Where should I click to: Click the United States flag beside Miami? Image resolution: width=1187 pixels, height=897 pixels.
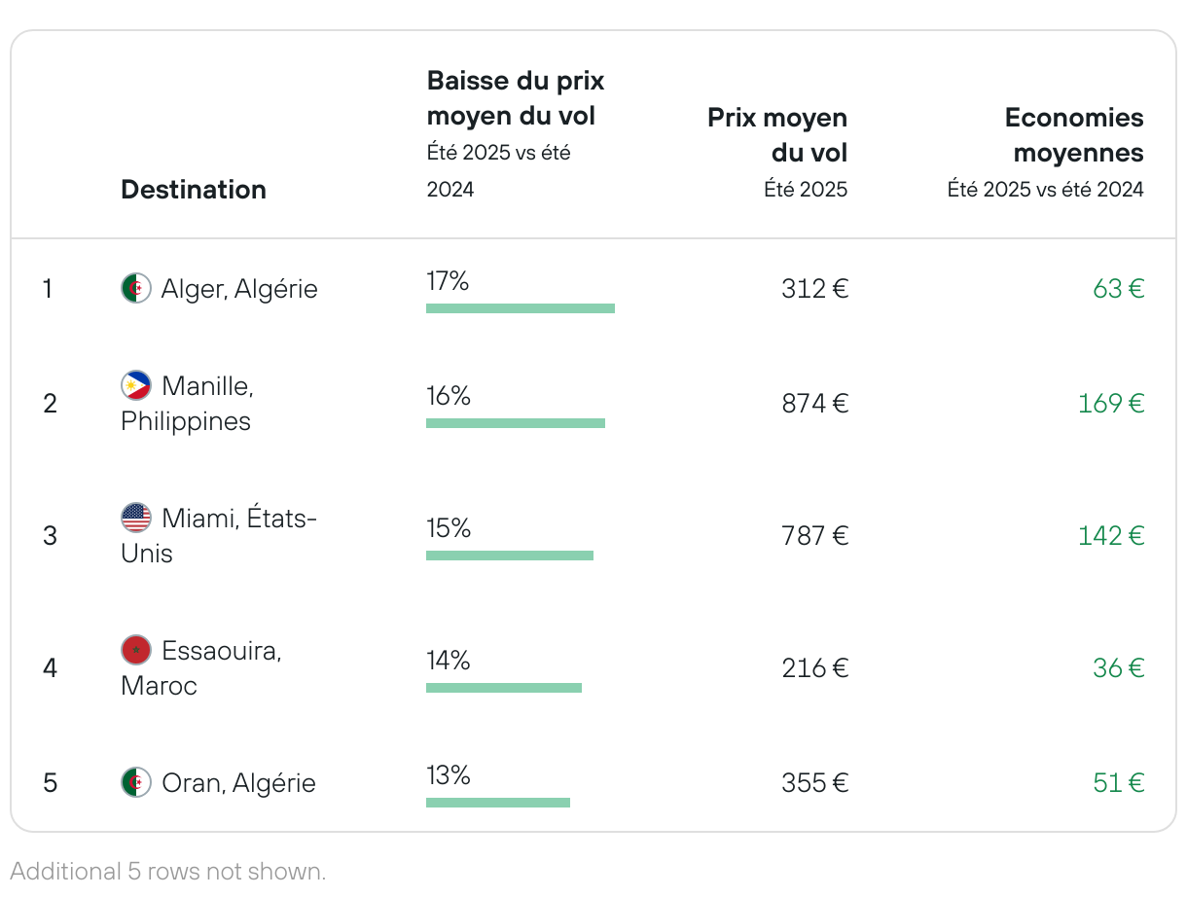tap(136, 518)
